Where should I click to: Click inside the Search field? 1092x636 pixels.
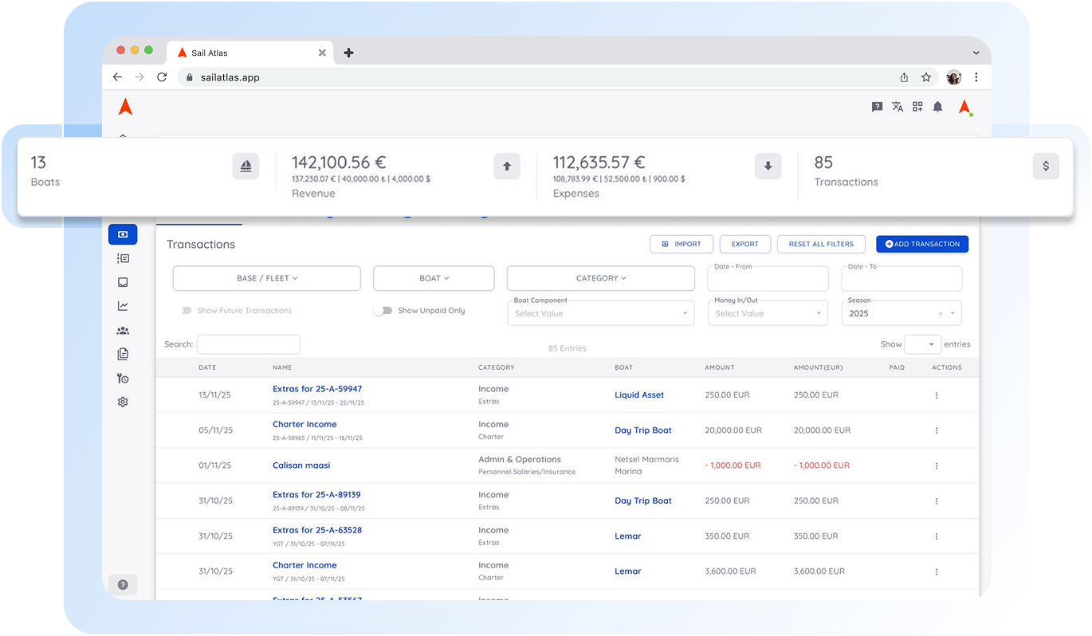point(248,344)
